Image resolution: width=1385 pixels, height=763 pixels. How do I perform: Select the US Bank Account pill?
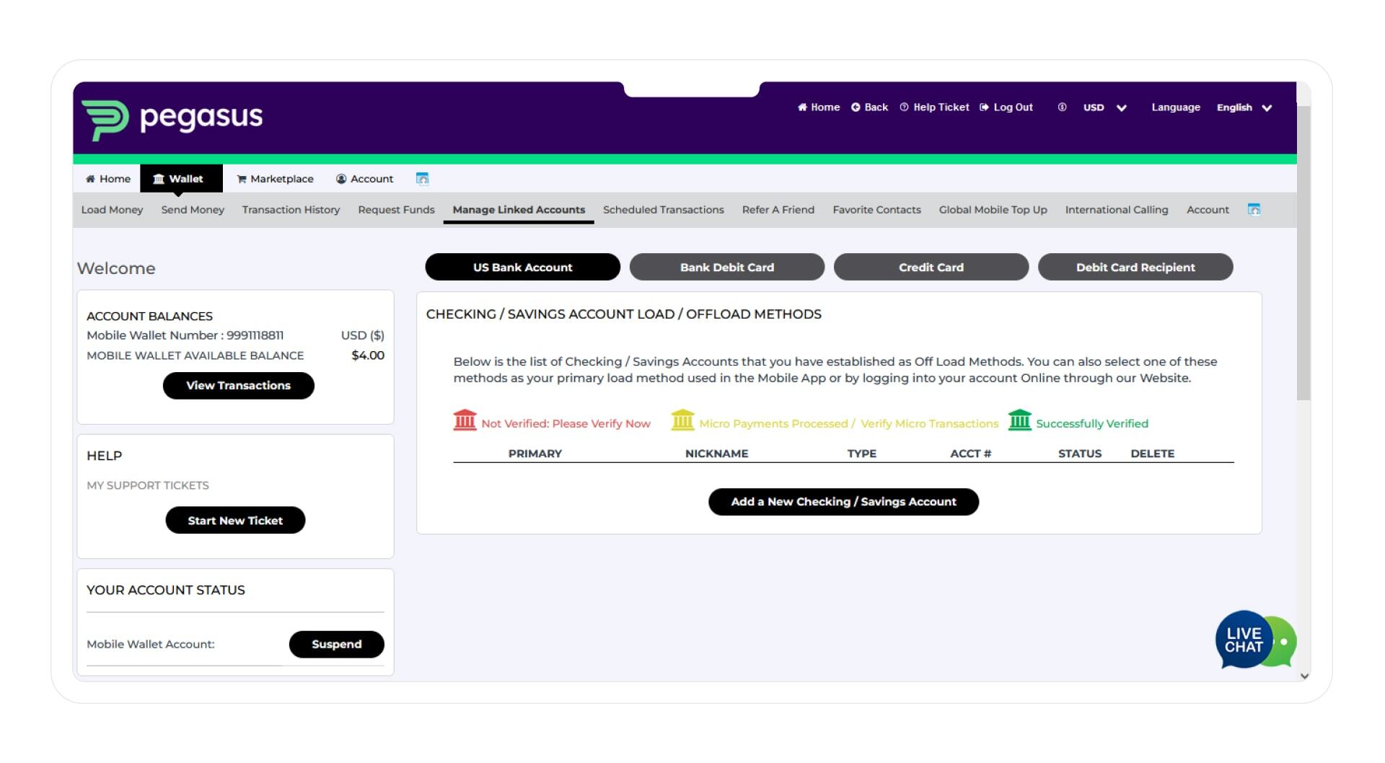(x=522, y=267)
